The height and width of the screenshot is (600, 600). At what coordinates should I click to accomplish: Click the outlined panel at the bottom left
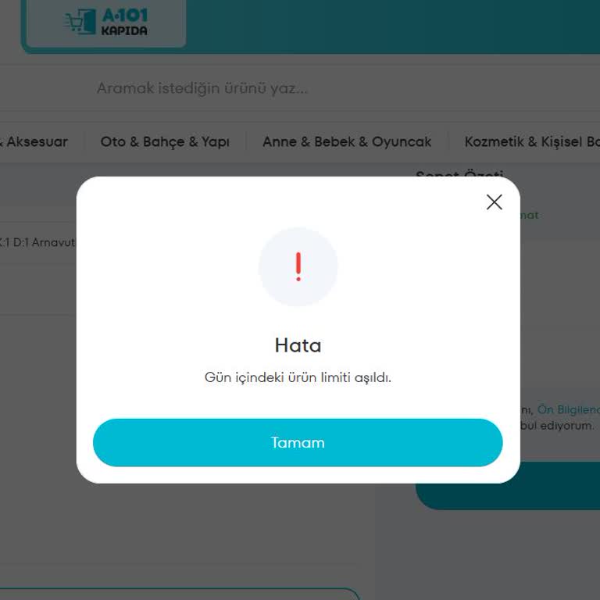(180, 594)
